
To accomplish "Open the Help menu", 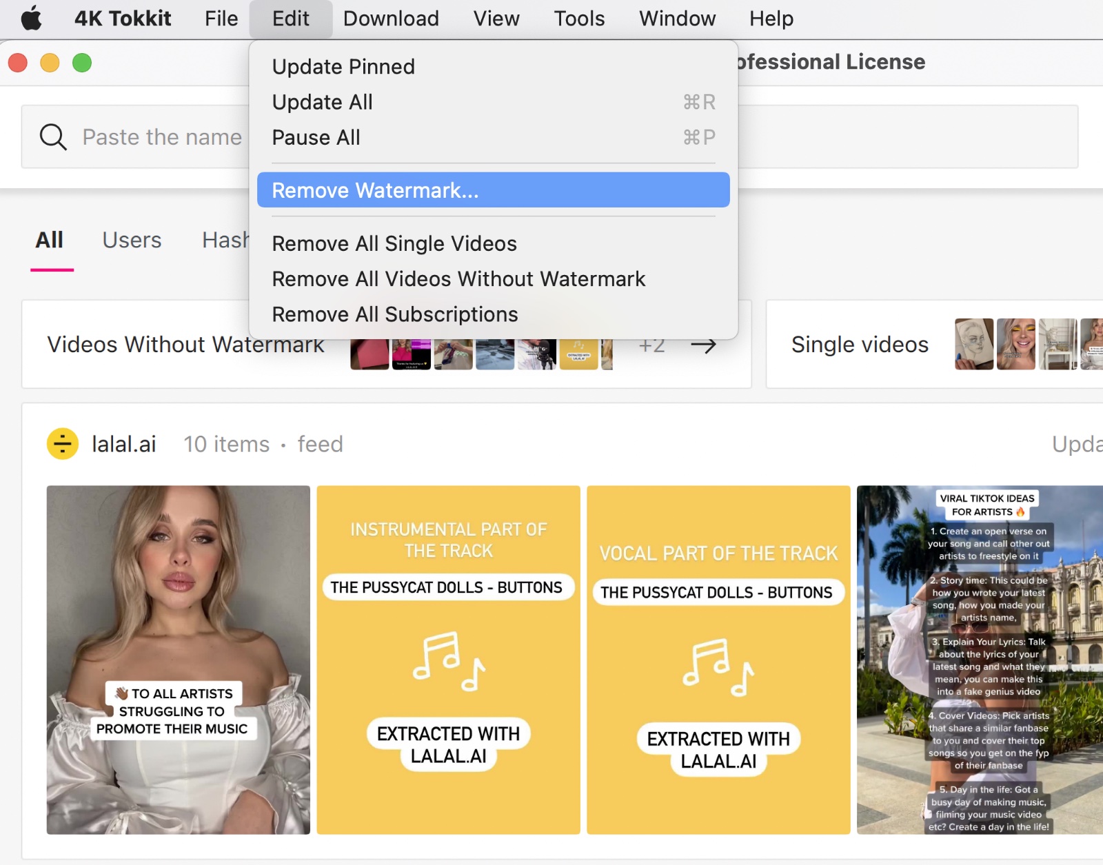I will (771, 19).
